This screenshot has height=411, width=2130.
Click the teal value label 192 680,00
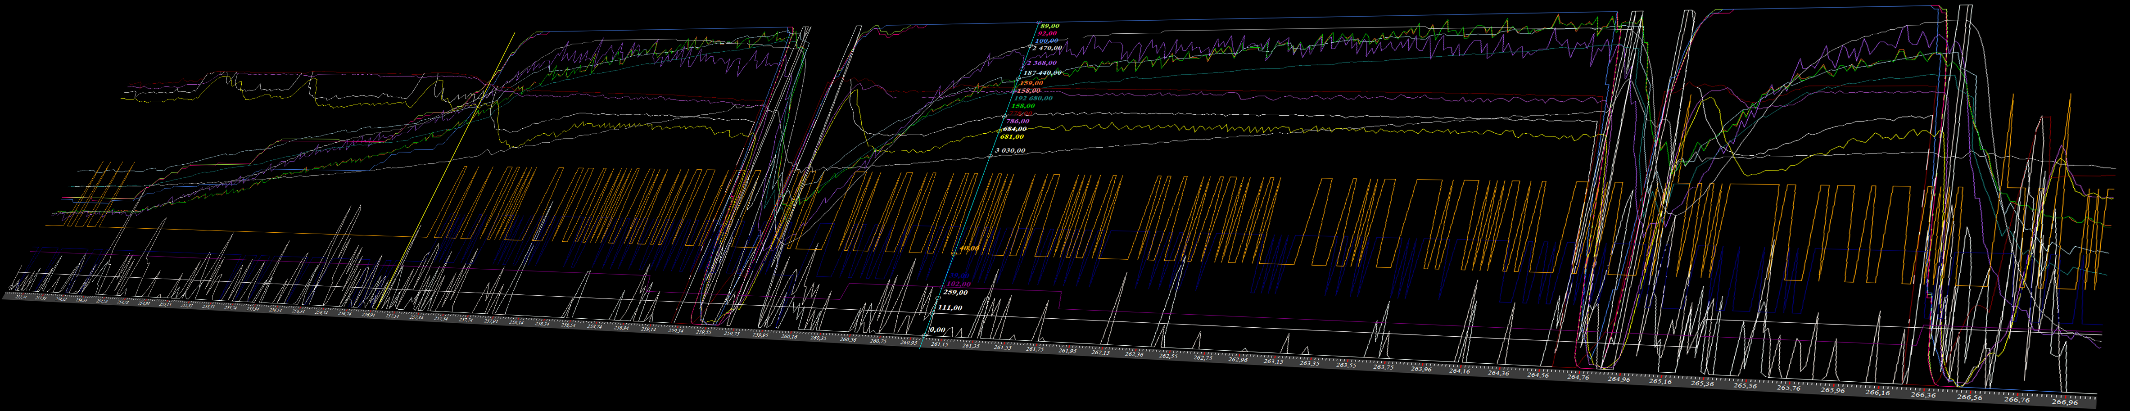(1034, 99)
